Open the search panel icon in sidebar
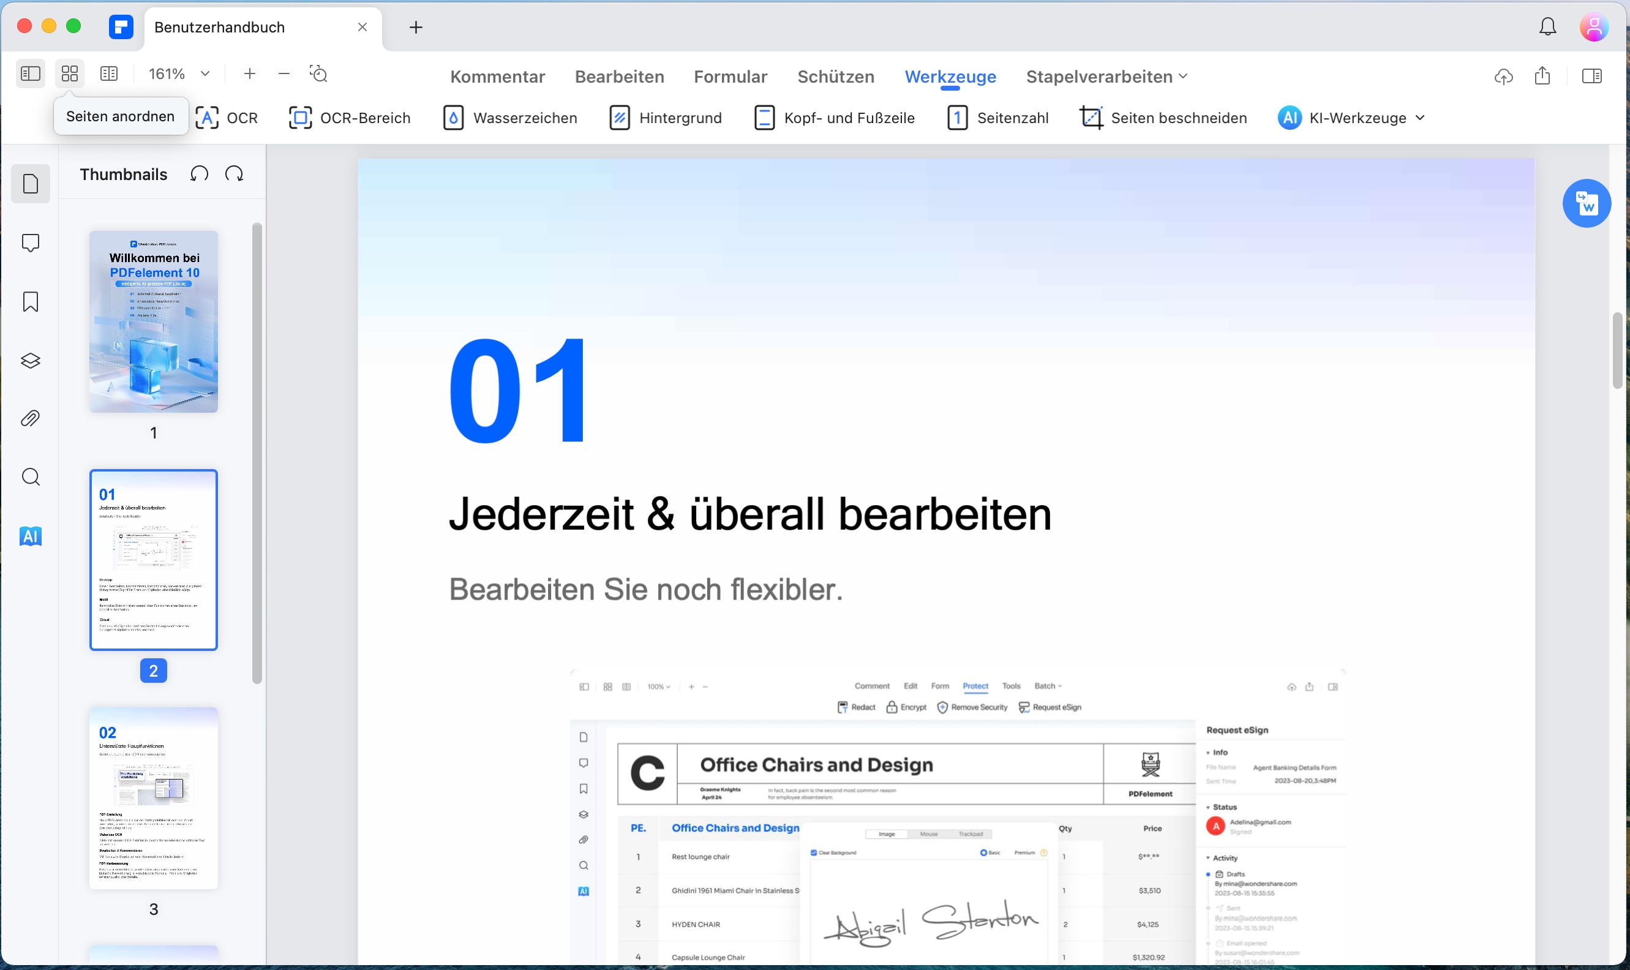The width and height of the screenshot is (1630, 970). (x=30, y=476)
